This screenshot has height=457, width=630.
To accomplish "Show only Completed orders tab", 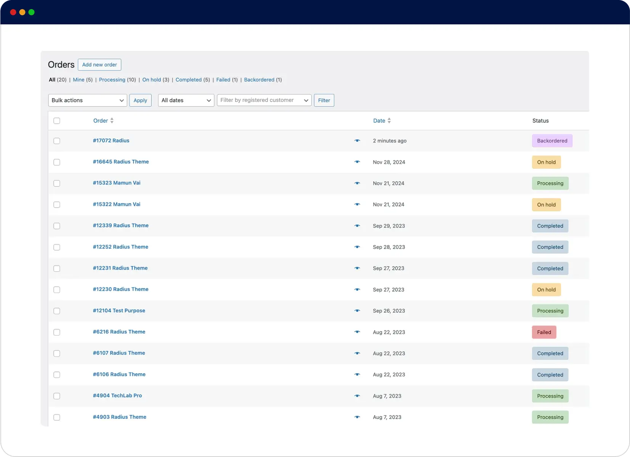I will point(188,80).
